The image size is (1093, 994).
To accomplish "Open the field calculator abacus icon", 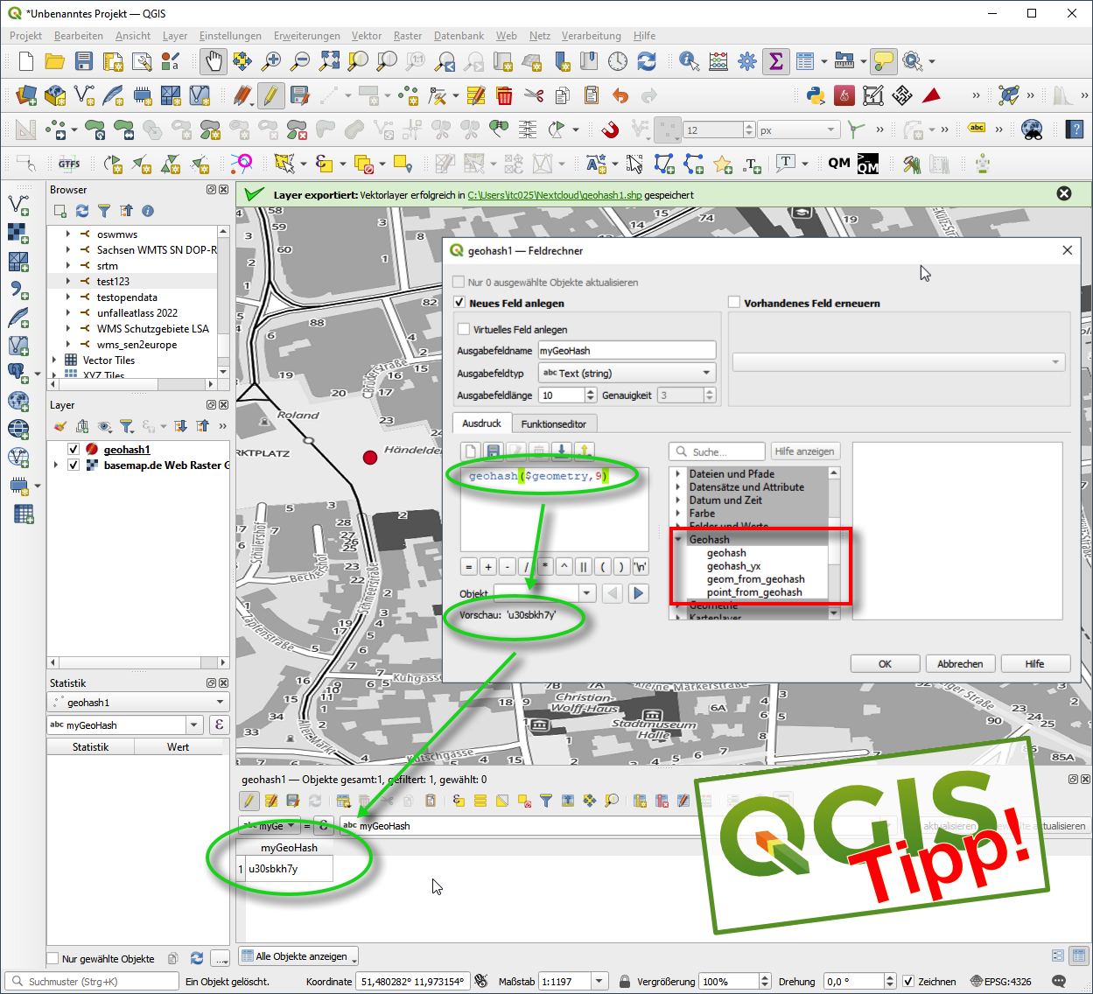I will 718,61.
